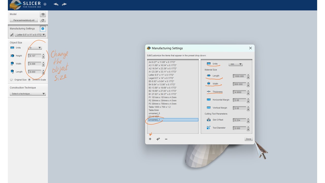
Task: Click the Horizontal Margin value field
Action: tap(239, 100)
